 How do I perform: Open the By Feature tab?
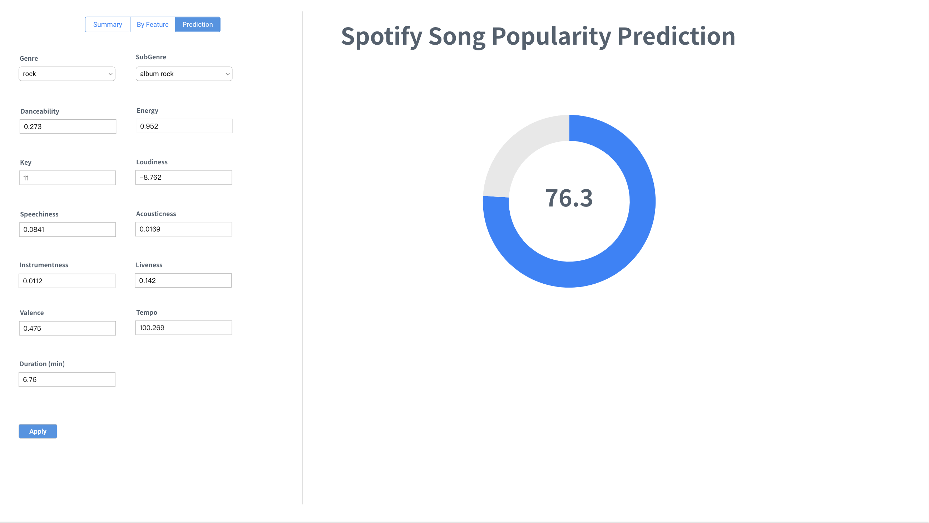(153, 25)
